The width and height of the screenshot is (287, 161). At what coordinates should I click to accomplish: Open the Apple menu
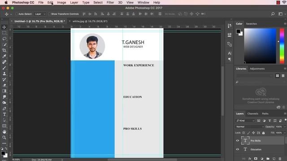point(6,3)
